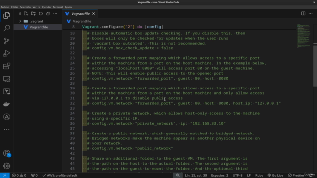317x178 pixels.
Task: Click the code minimap preview
Action: pos(304,36)
